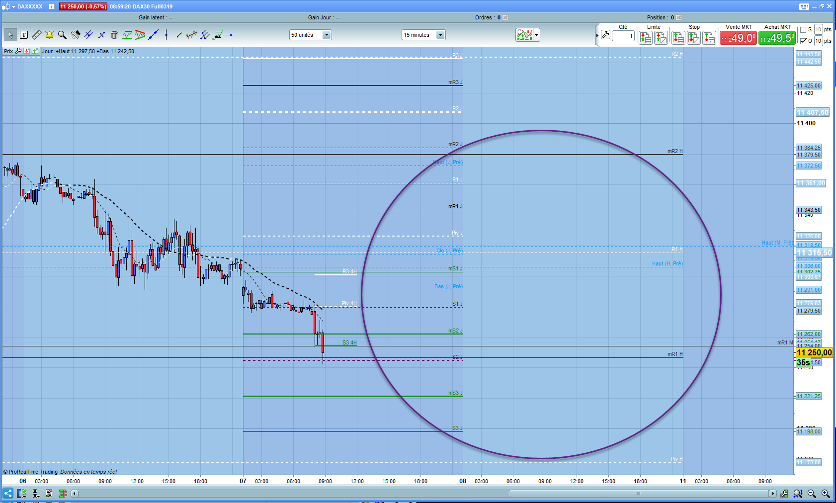The image size is (836, 503).
Task: Zoom out on the time axis
Action: [812, 494]
